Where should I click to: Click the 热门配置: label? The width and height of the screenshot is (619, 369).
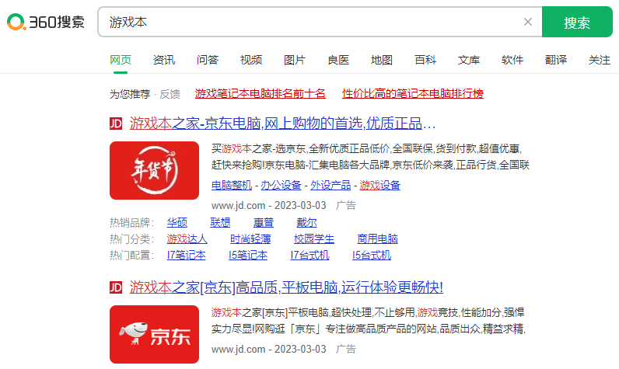pos(132,255)
